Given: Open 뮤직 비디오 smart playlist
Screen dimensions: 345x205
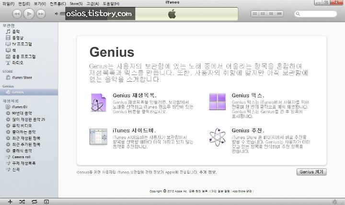Looking at the screenshot, I should click(x=29, y=126).
